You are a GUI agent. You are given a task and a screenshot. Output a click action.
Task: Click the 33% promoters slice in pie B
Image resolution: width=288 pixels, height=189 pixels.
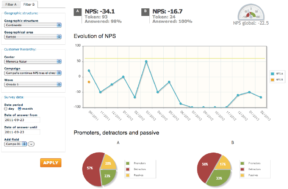click(219, 178)
